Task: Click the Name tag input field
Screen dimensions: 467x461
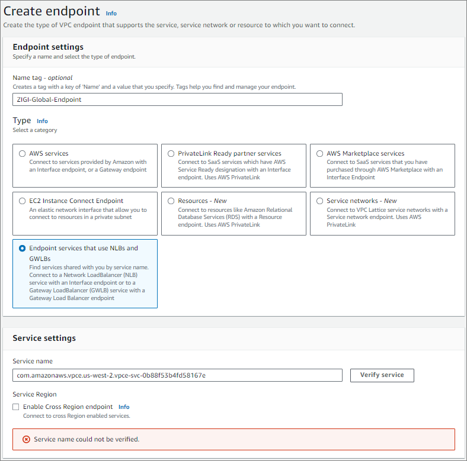Action: pos(178,99)
